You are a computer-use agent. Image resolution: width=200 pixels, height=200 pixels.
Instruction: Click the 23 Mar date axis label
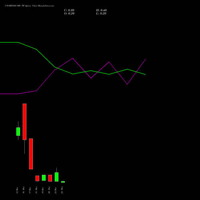tap(56, 190)
